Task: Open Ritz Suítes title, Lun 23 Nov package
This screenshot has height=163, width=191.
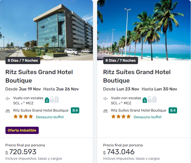Action: point(137,76)
